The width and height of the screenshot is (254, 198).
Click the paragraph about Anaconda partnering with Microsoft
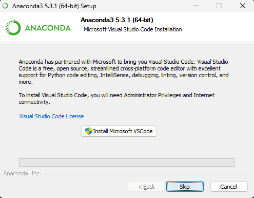point(124,72)
